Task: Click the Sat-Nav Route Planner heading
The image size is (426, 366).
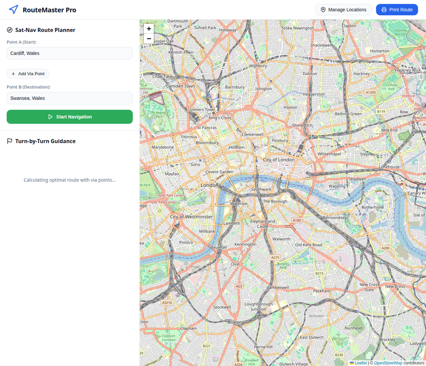Action: [x=45, y=30]
